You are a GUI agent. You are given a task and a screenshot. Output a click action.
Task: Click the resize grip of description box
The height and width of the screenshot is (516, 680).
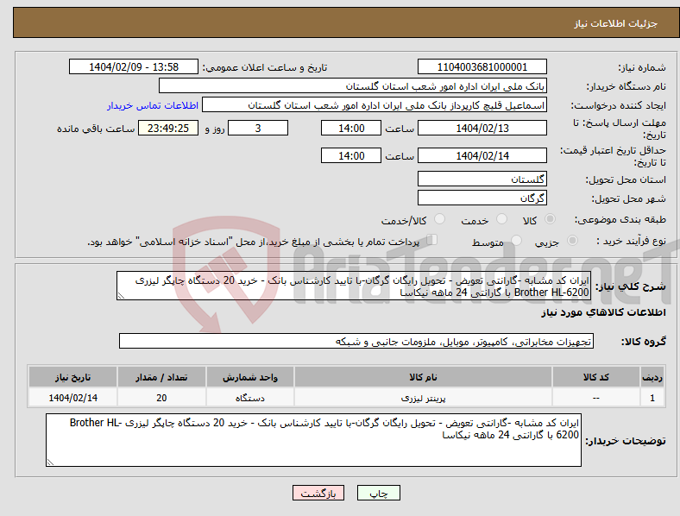pos(121,296)
